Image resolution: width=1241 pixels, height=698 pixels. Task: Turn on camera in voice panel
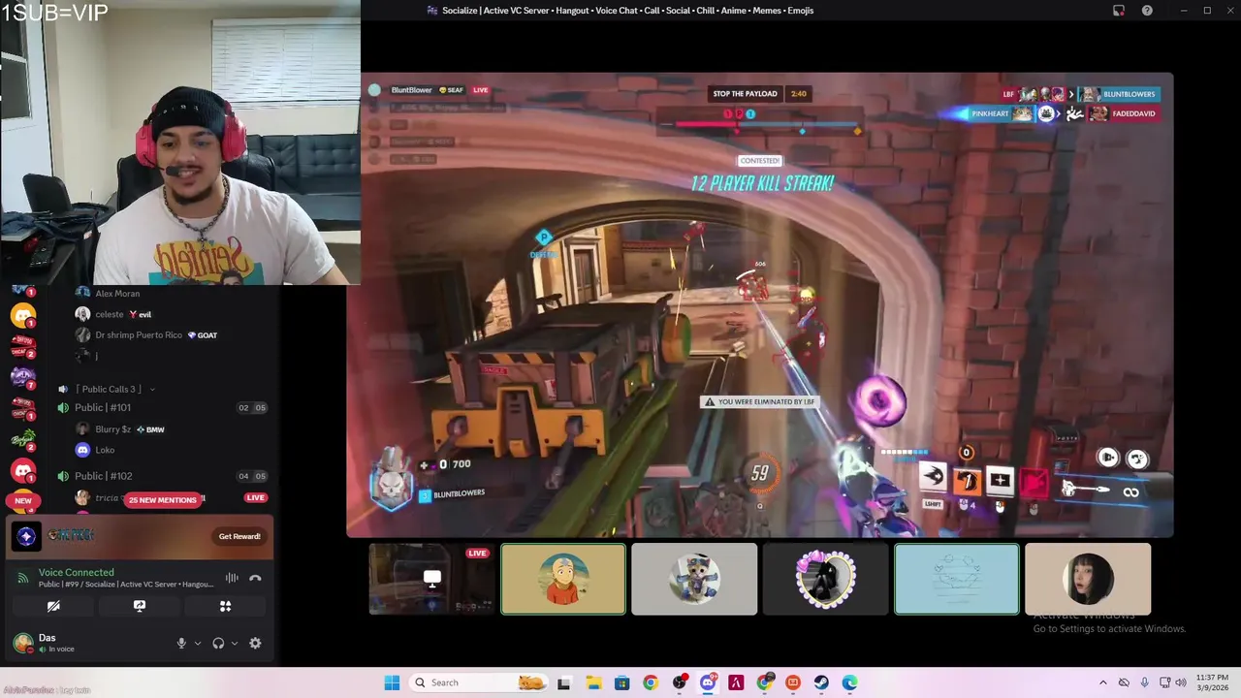point(53,606)
